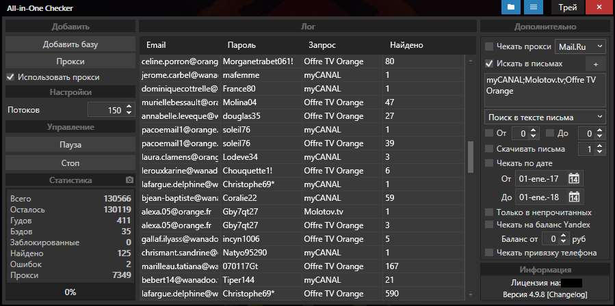Viewport: 615px width, 306px height.
Task: Click the Гудов 411 statistic
Action: [x=70, y=221]
